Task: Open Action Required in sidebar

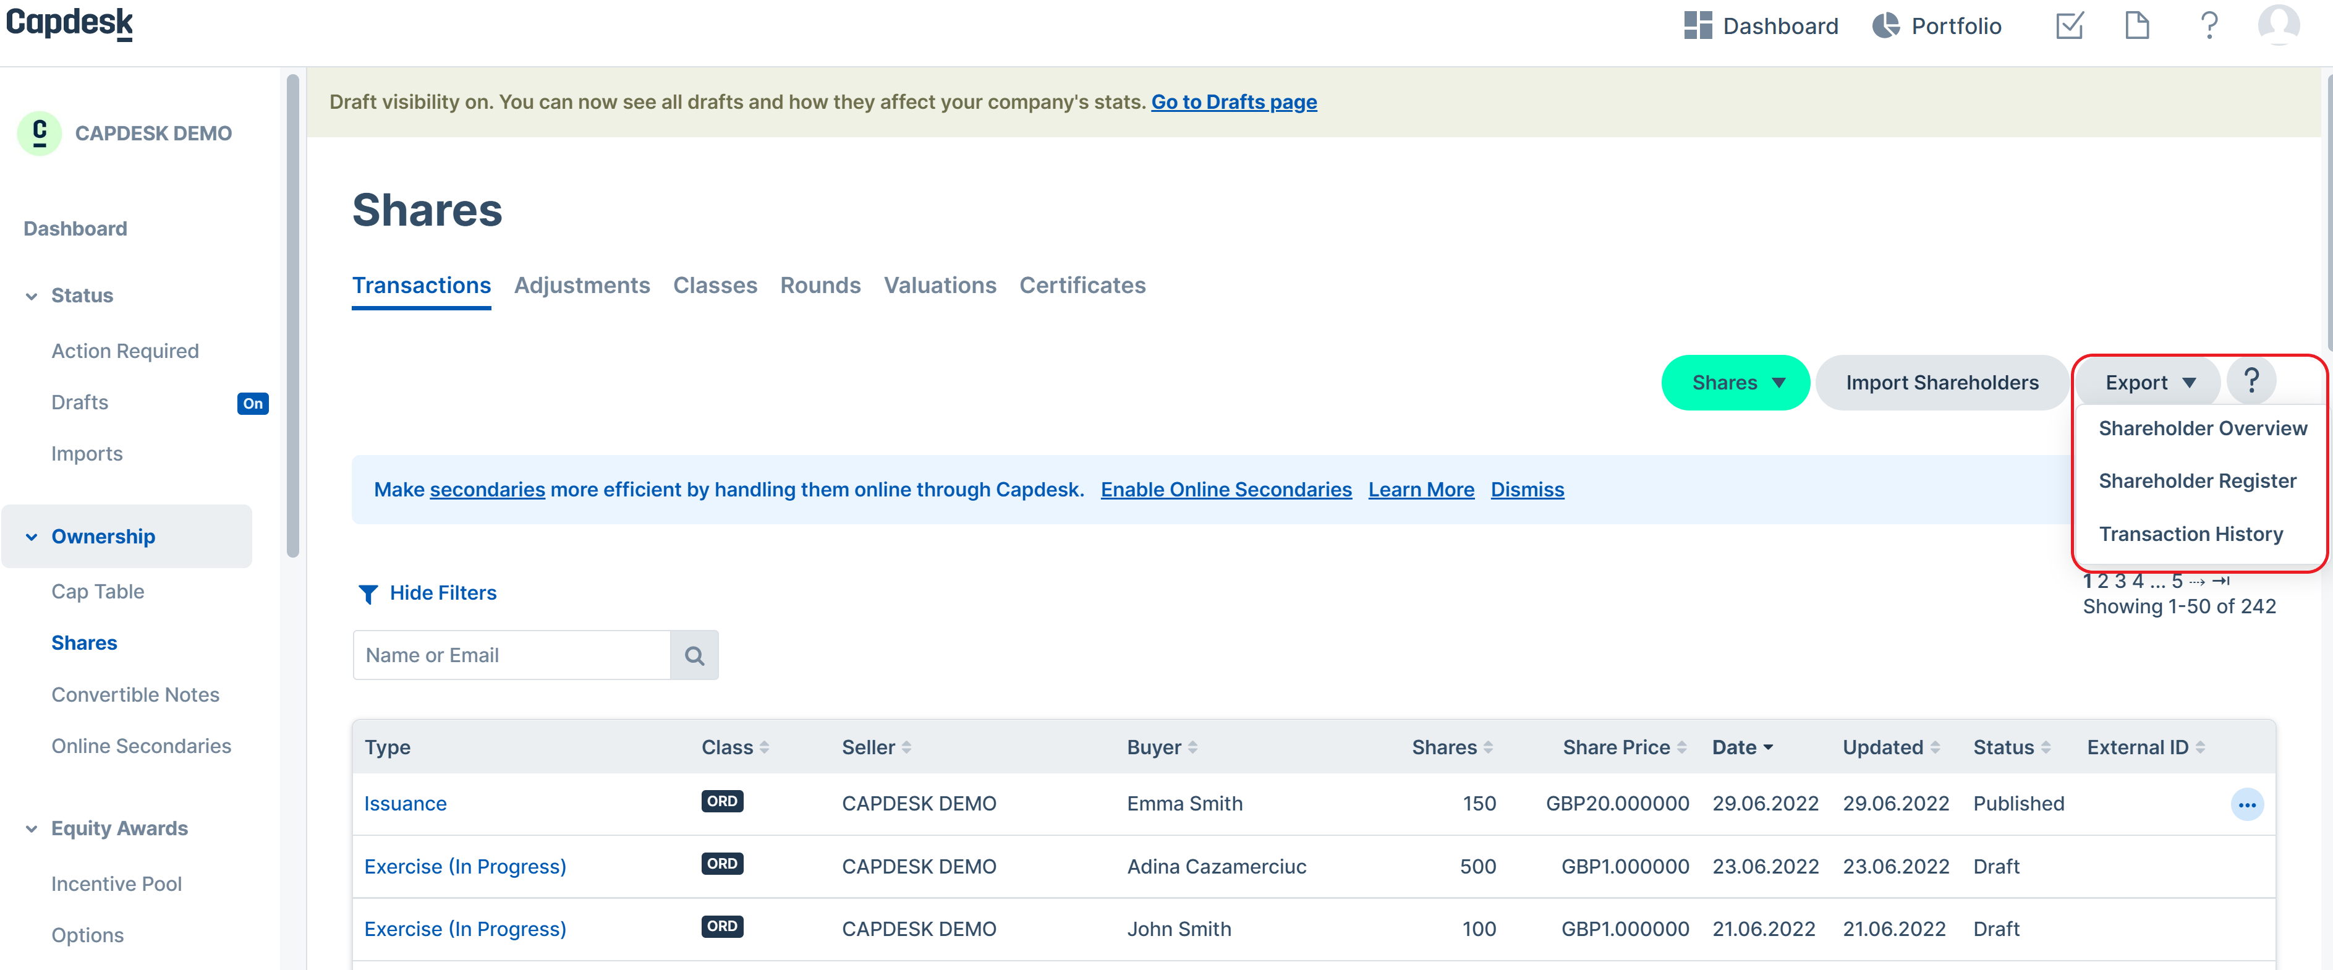Action: point(125,351)
